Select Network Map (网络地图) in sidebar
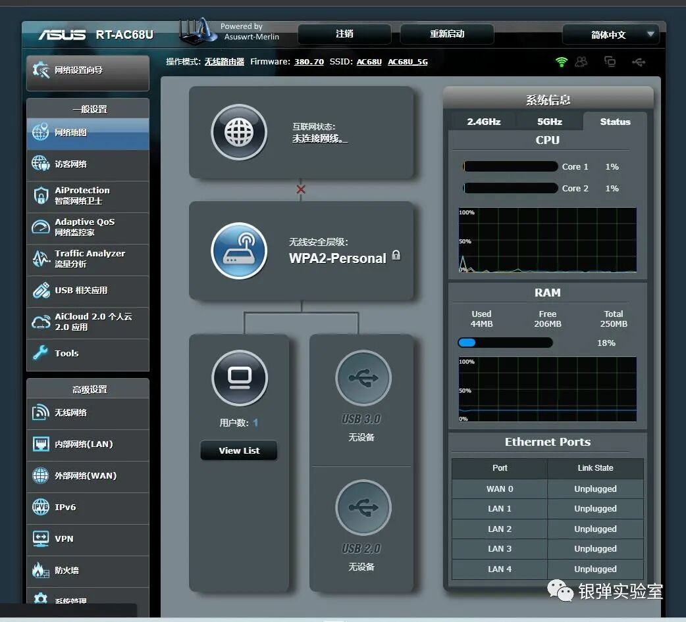The width and height of the screenshot is (686, 622). [x=88, y=133]
